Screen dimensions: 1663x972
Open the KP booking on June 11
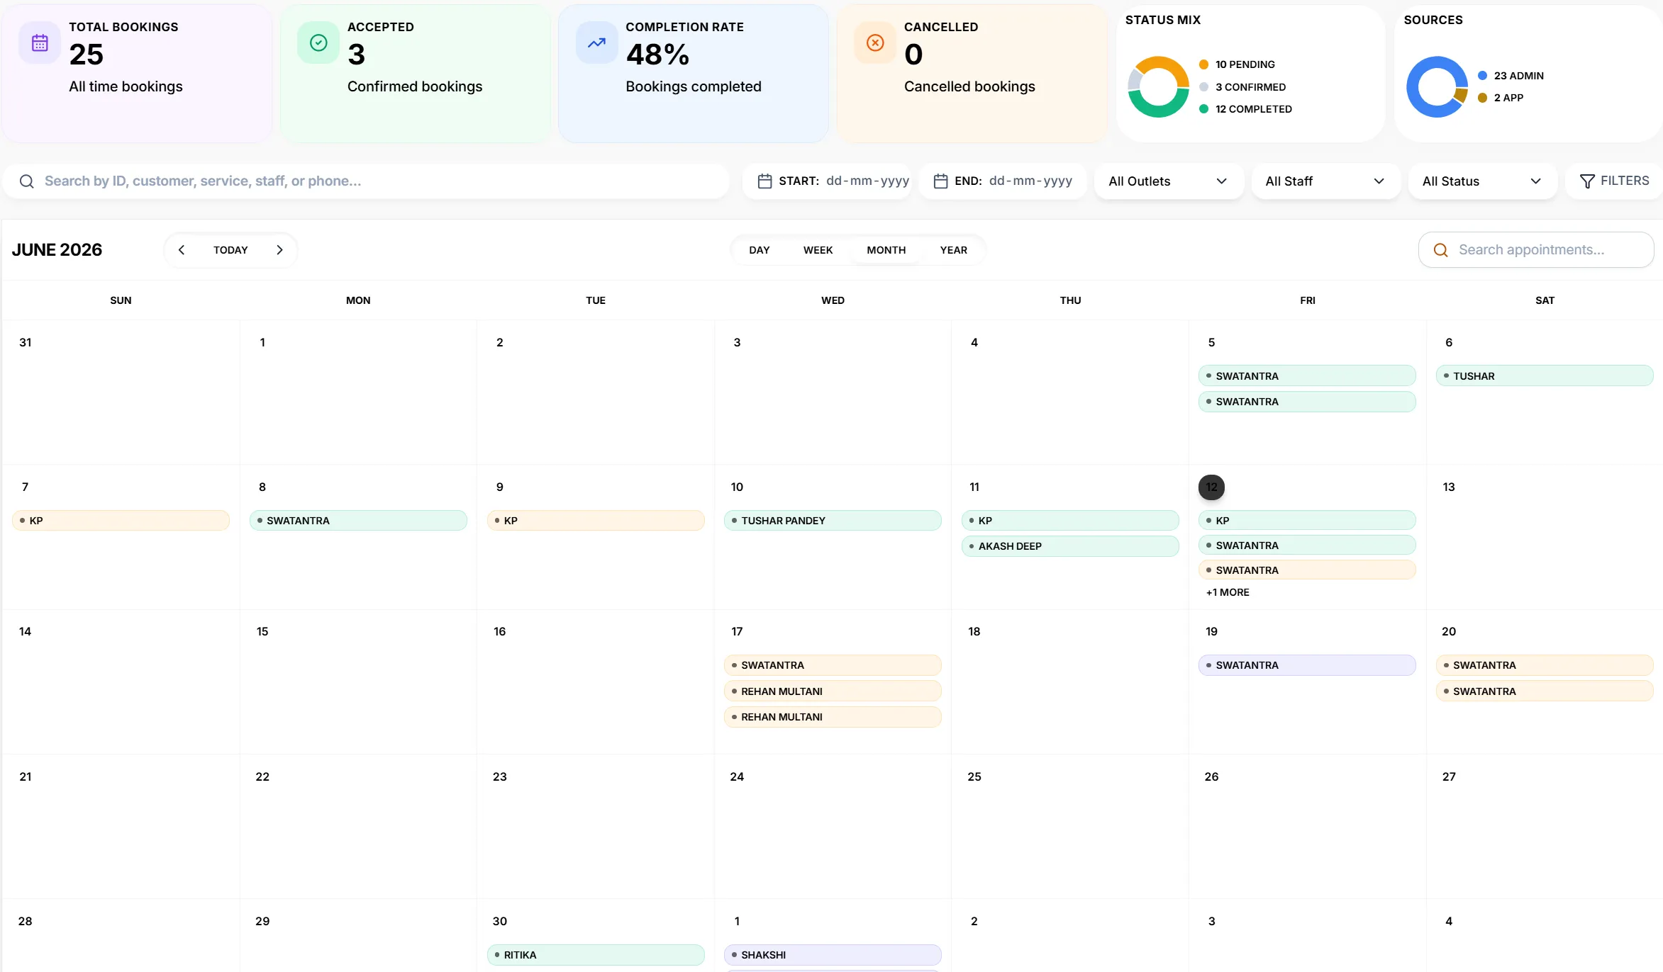(x=1070, y=521)
